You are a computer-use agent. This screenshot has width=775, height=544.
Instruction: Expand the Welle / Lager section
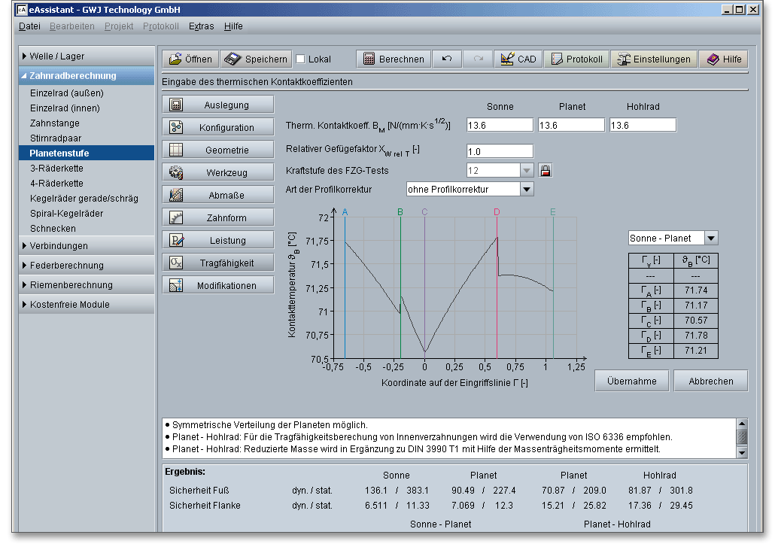click(56, 56)
